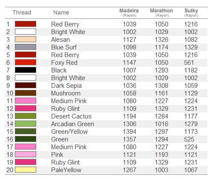Select the Alesan peach color swatch
The height and width of the screenshot is (179, 213).
click(26, 39)
